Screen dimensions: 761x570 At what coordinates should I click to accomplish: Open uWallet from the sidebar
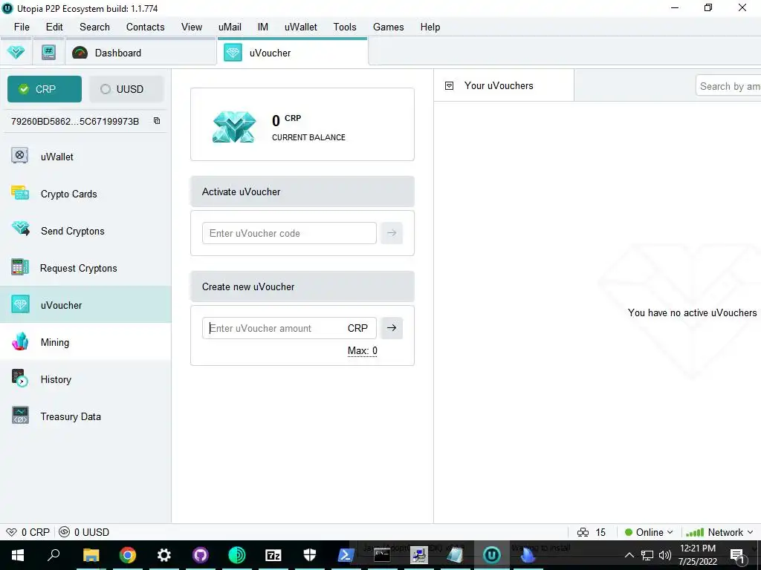[85, 157]
